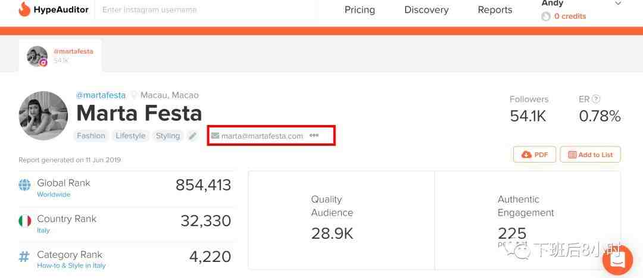Click the envelope email icon

[x=215, y=136]
